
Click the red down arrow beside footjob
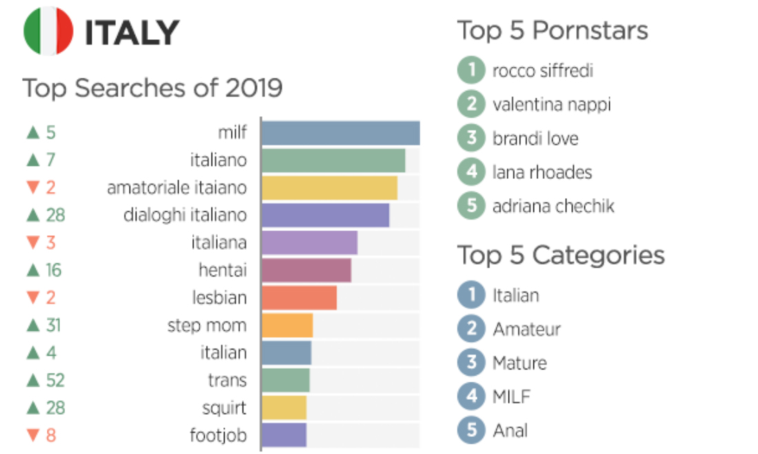click(x=32, y=435)
